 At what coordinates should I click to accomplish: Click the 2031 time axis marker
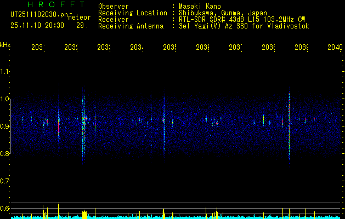pos(38,48)
